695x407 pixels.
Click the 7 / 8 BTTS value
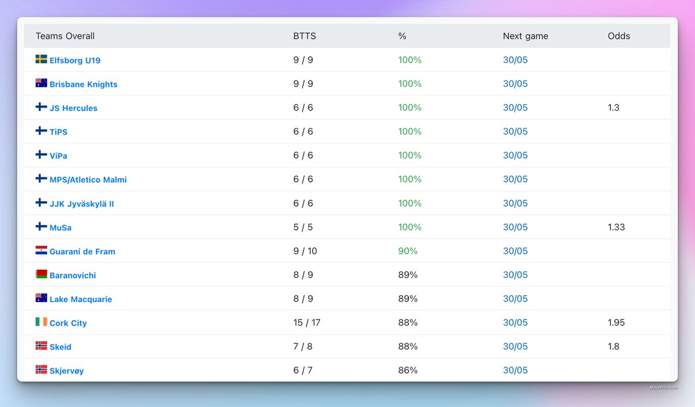[x=303, y=346]
